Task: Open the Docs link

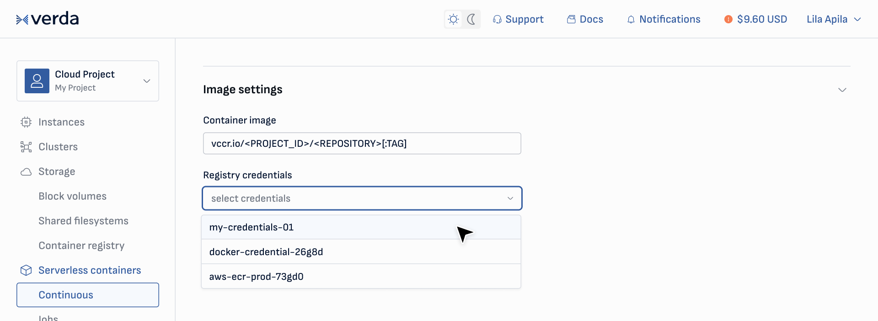Action: click(585, 19)
